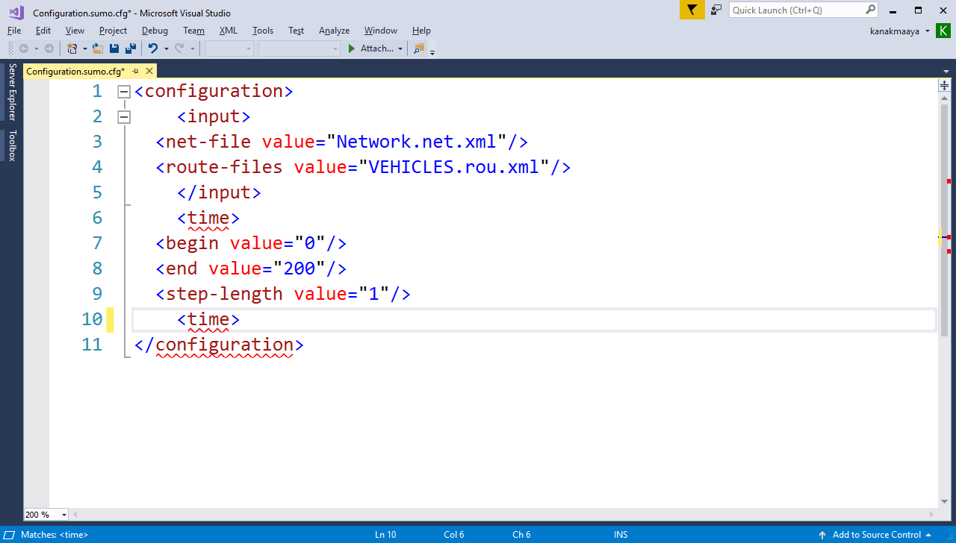Open the Edit menu

(43, 31)
